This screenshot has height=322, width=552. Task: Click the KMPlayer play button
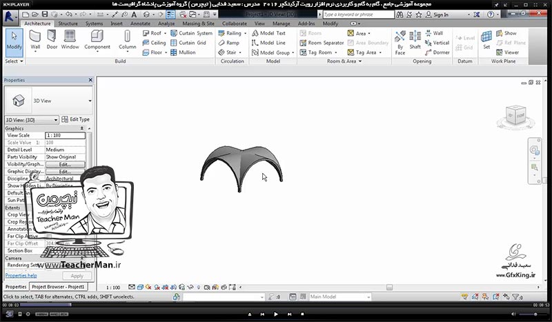(275, 314)
